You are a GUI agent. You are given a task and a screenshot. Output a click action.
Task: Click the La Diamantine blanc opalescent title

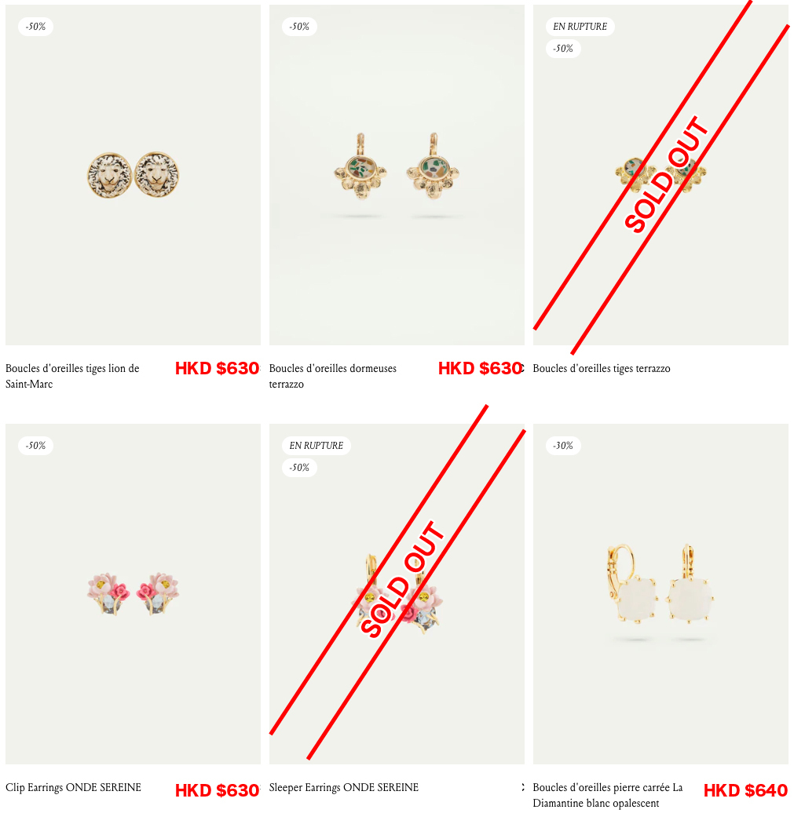pyautogui.click(x=608, y=795)
